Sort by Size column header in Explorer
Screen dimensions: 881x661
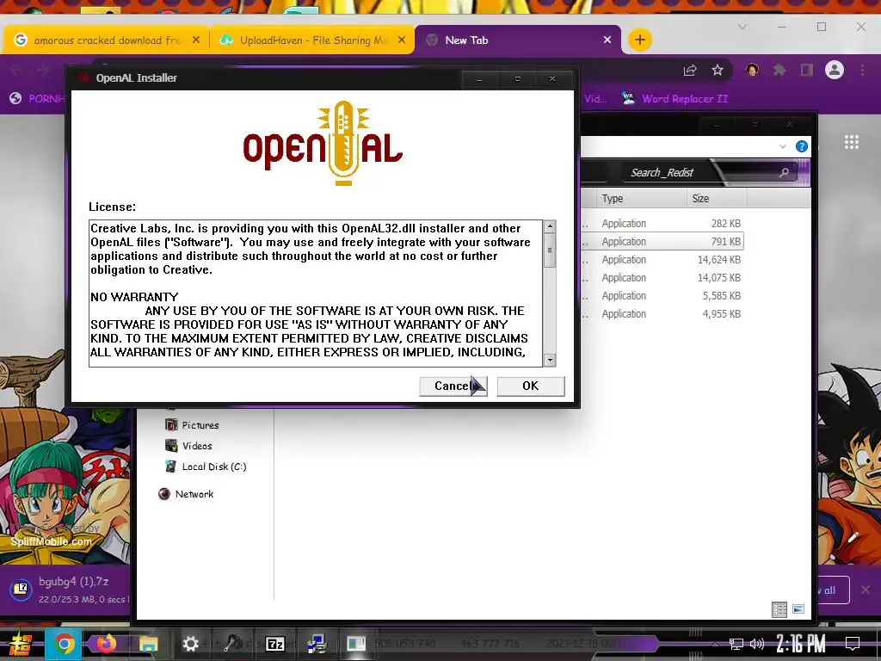pos(716,199)
